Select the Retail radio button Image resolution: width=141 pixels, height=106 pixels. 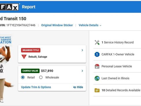(23, 77)
